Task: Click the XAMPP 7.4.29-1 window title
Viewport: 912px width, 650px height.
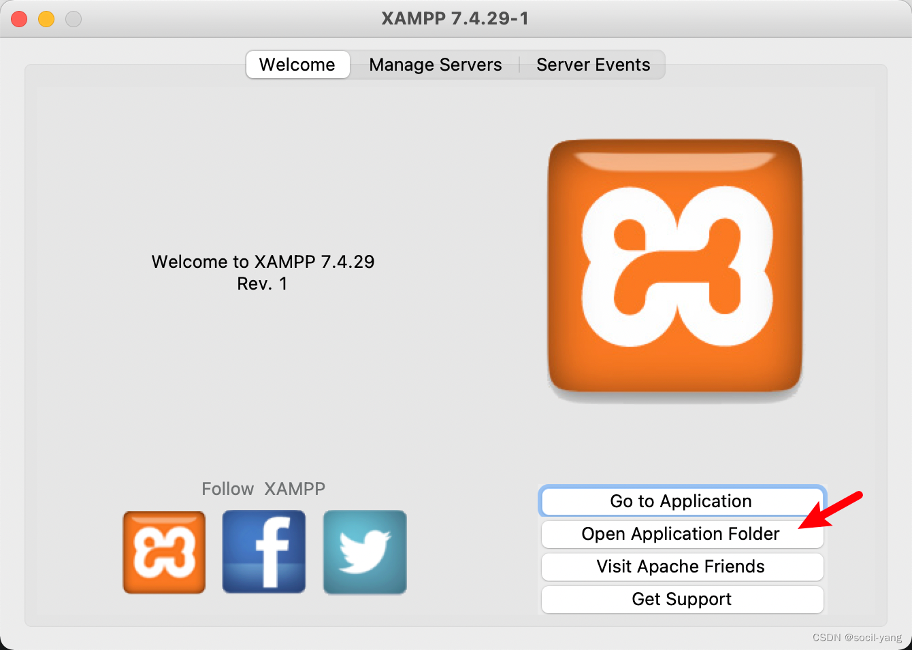Action: 455,18
